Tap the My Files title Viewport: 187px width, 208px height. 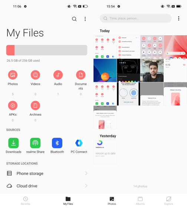25,33
